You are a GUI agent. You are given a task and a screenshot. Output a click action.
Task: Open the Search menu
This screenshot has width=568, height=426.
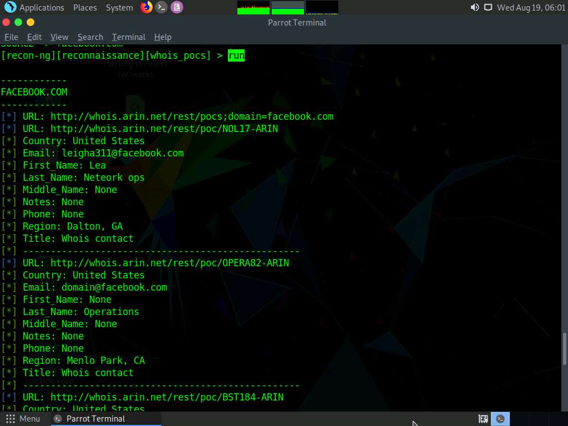pos(90,37)
